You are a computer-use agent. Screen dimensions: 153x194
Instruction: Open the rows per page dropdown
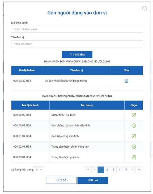click(39, 170)
